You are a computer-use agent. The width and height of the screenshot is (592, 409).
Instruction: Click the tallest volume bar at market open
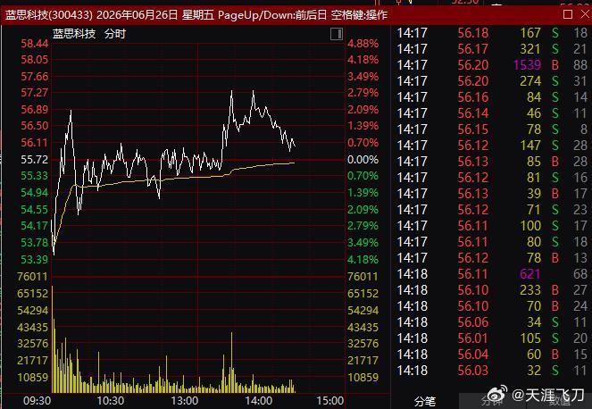pyautogui.click(x=52, y=339)
